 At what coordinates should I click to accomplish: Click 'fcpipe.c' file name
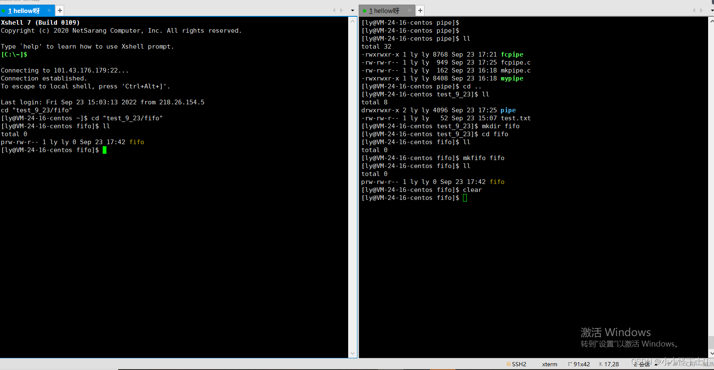click(516, 62)
